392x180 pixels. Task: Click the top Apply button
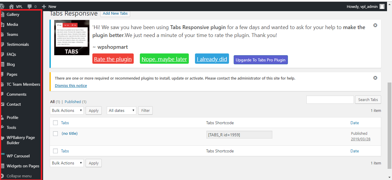point(94,110)
